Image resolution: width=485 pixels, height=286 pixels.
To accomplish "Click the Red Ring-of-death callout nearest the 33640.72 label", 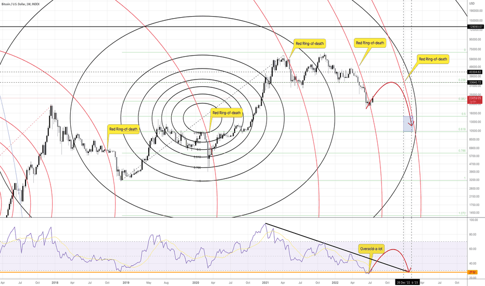I will pos(433,59).
